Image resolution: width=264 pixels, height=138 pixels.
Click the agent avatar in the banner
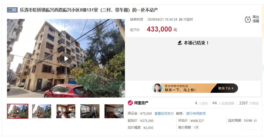(157, 88)
